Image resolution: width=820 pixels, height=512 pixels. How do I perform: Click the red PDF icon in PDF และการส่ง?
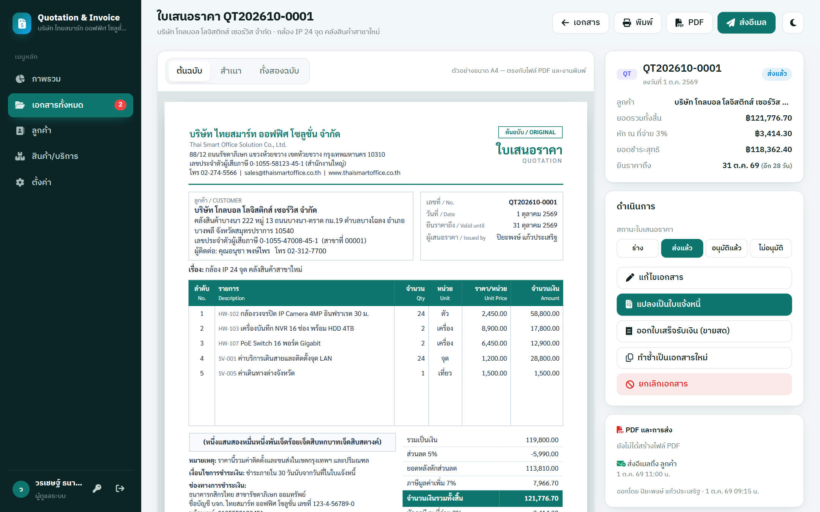pos(620,430)
